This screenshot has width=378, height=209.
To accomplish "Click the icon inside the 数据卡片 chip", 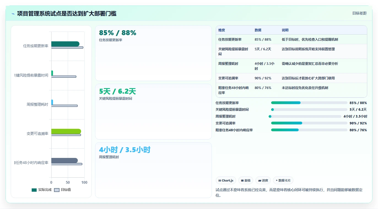I will tap(277, 180).
